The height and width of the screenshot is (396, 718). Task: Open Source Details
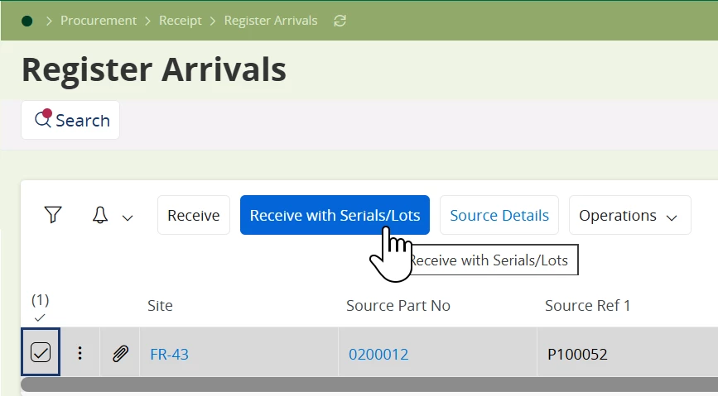(x=499, y=215)
